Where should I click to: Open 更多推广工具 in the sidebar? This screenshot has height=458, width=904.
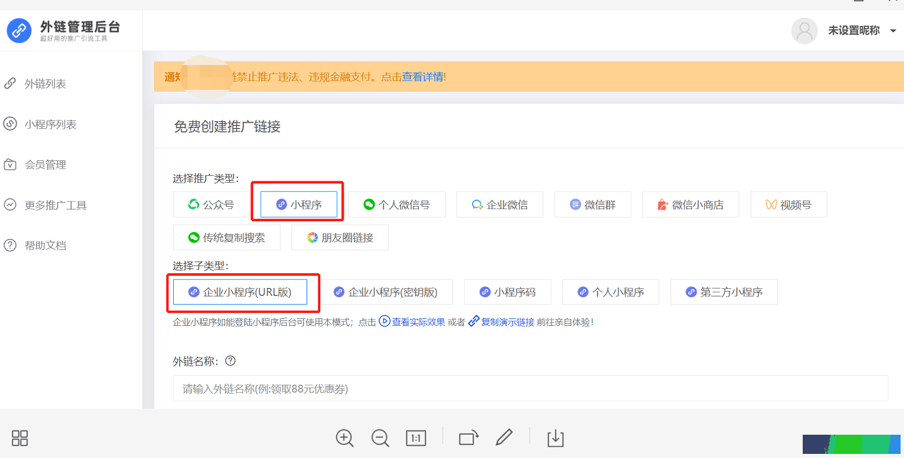(x=55, y=205)
